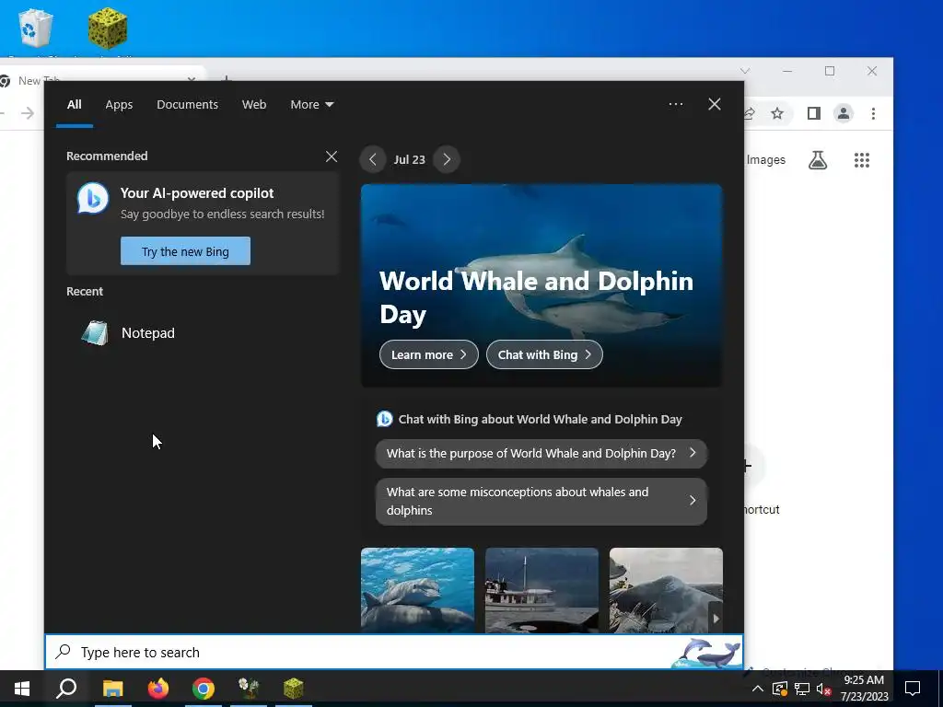
Task: Go to previous day arrow
Action: pyautogui.click(x=373, y=159)
